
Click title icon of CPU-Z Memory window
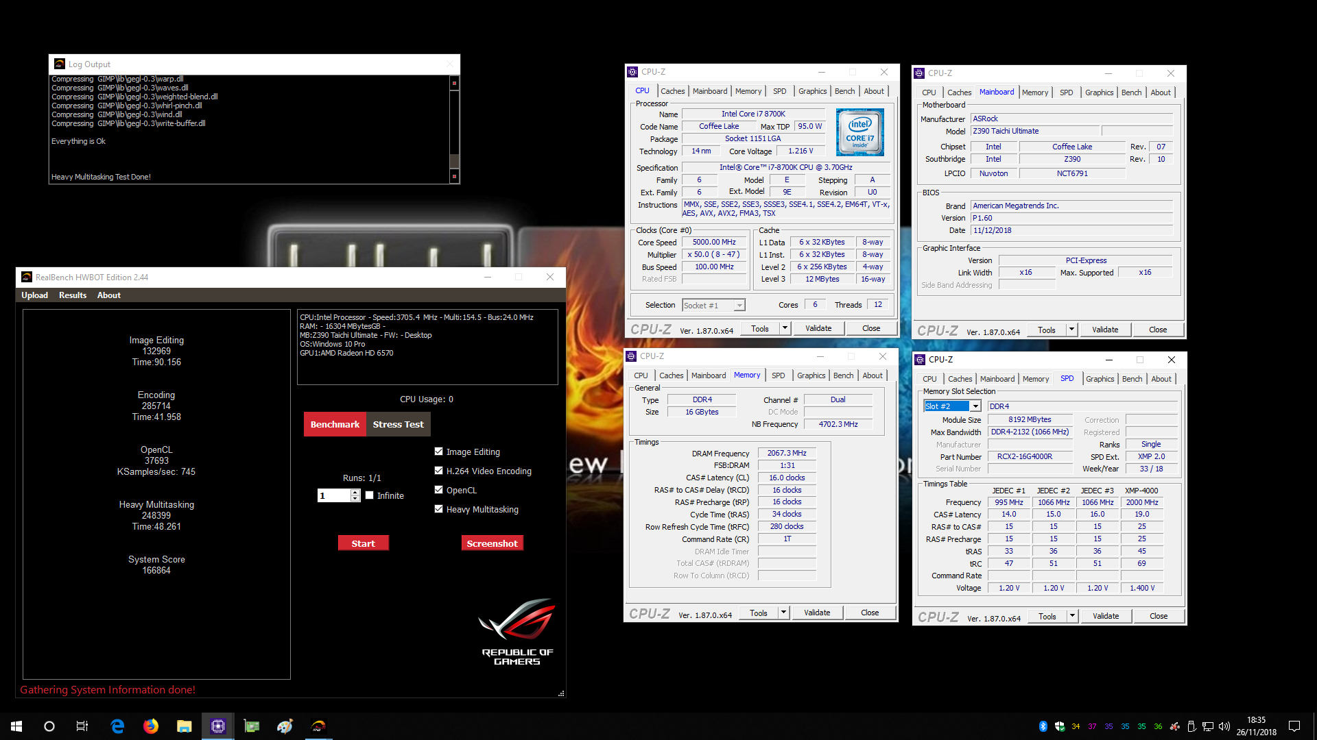tap(631, 356)
